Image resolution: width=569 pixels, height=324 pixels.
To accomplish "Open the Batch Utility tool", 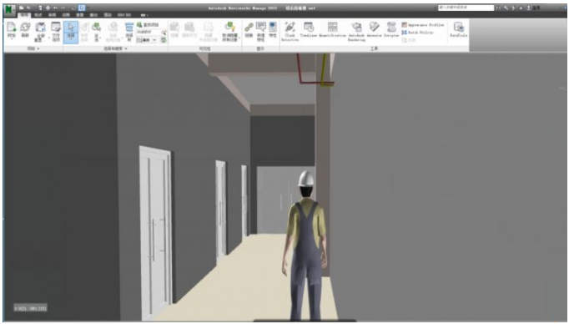I will (x=417, y=33).
